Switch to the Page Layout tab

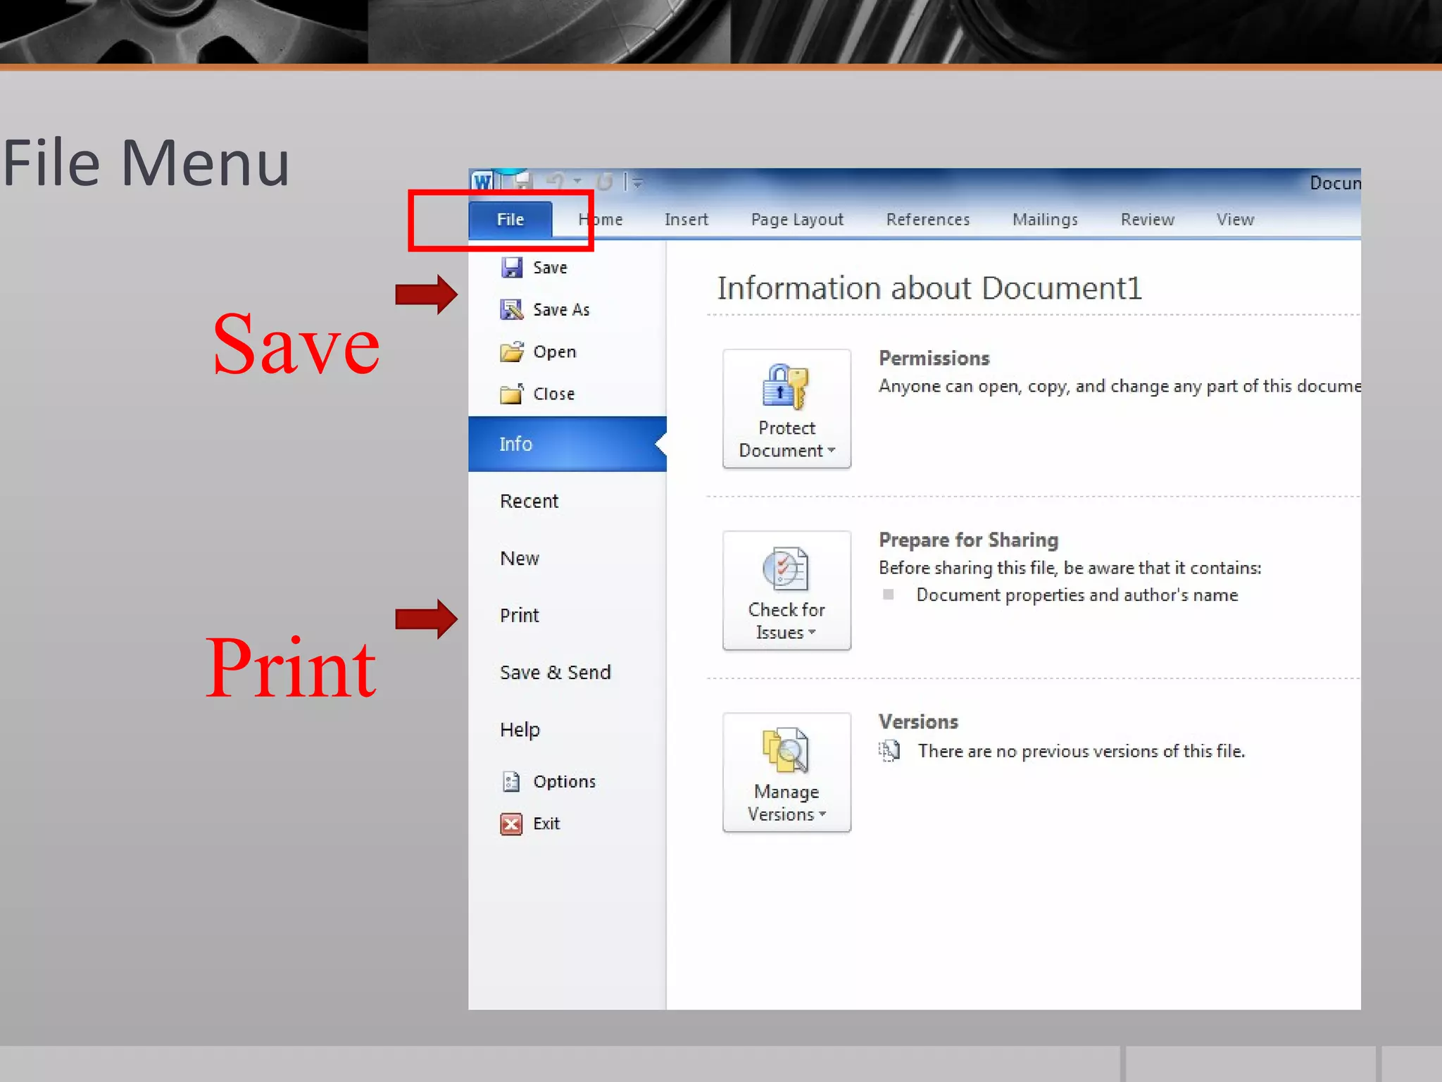pos(796,220)
